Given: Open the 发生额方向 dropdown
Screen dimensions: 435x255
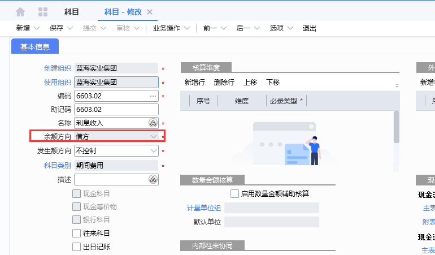Looking at the screenshot, I should [x=154, y=151].
